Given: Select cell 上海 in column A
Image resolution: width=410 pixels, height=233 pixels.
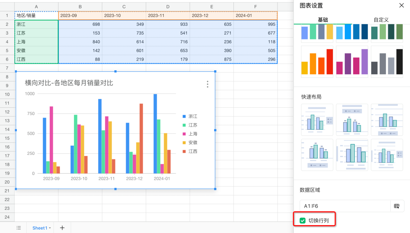Looking at the screenshot, I should click(36, 42).
